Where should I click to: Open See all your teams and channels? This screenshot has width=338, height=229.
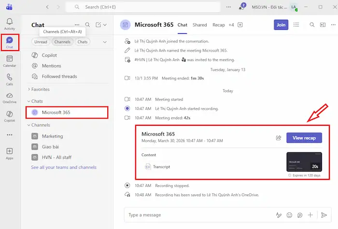[x=64, y=167]
